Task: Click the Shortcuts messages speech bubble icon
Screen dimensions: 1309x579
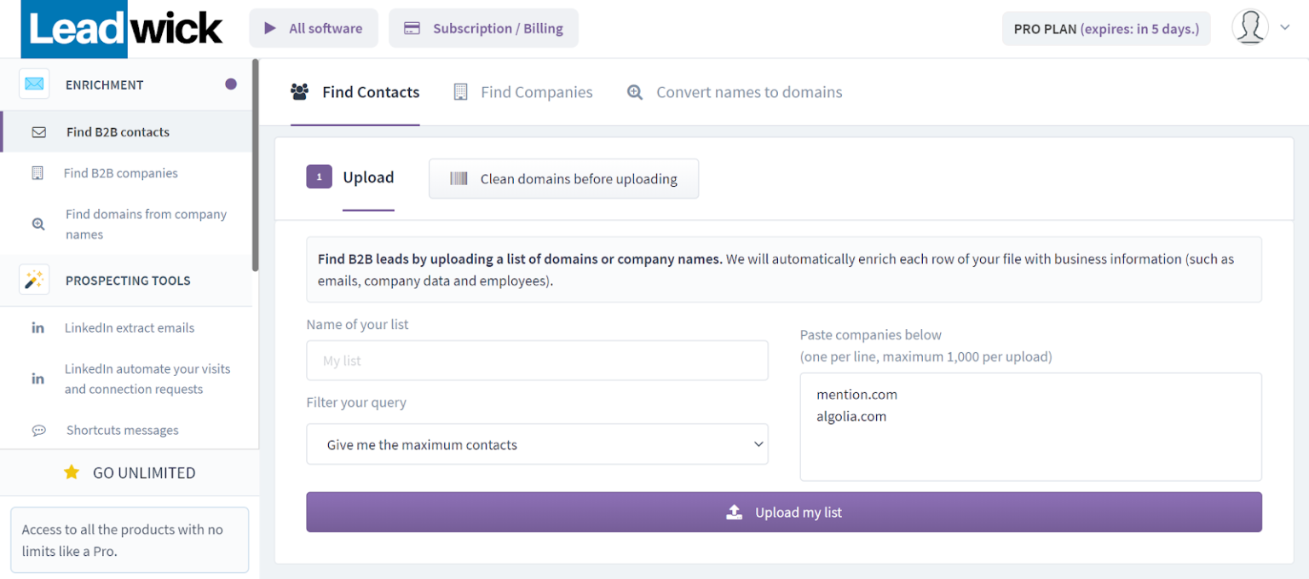Action: 38,431
